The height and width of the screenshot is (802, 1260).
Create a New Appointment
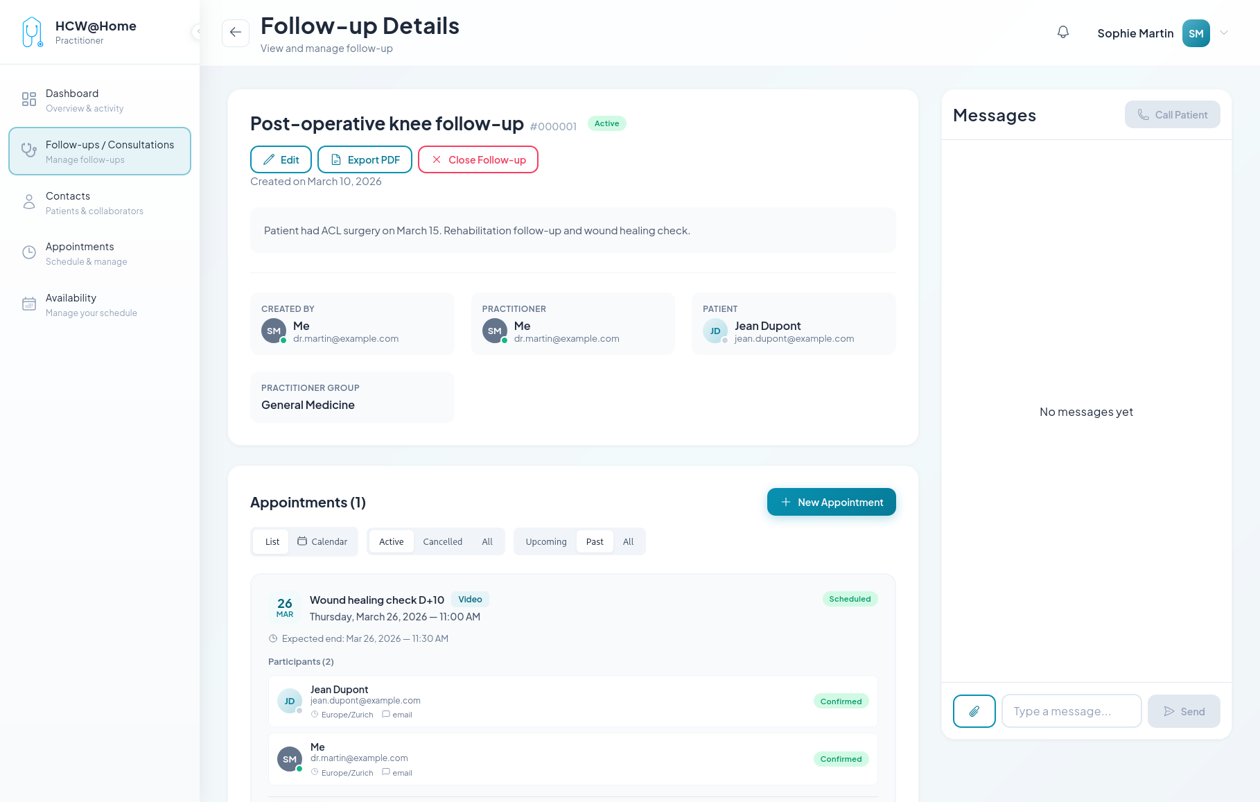[x=831, y=502]
